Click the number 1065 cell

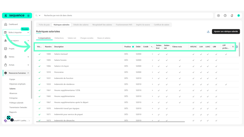[x=49, y=96]
